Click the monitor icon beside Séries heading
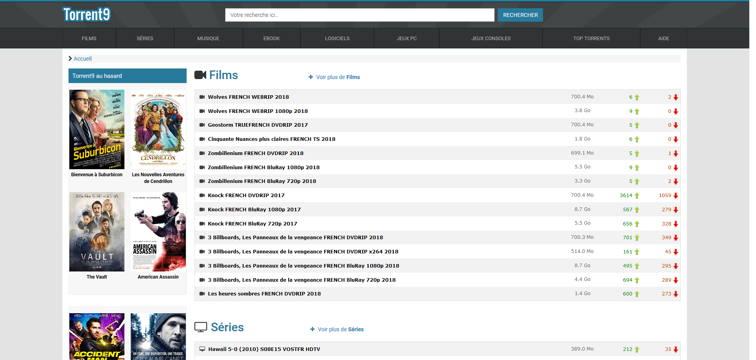Screen dimensions: 756x360 201,327
